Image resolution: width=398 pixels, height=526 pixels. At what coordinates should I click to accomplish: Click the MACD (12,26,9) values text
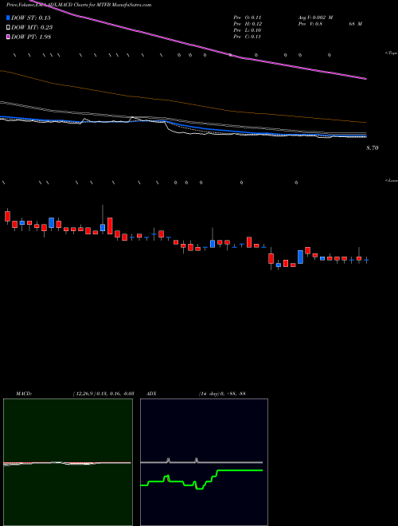(x=103, y=394)
